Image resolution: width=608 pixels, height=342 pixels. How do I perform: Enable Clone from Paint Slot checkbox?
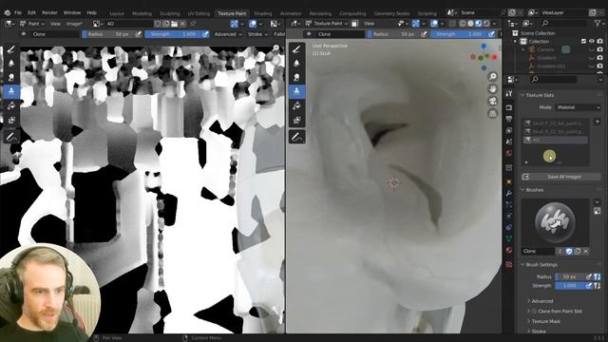click(534, 311)
